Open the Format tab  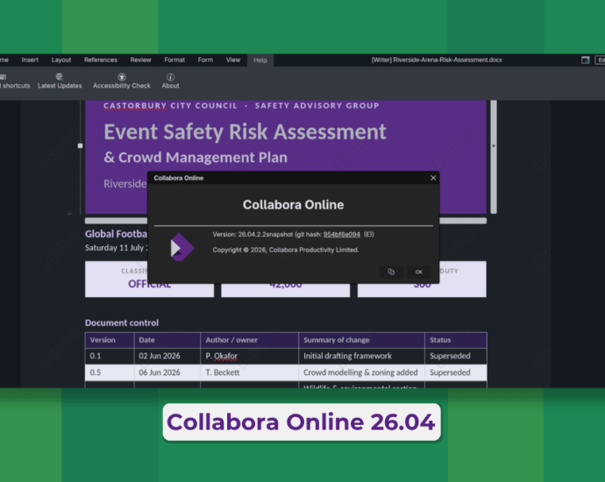click(x=174, y=60)
